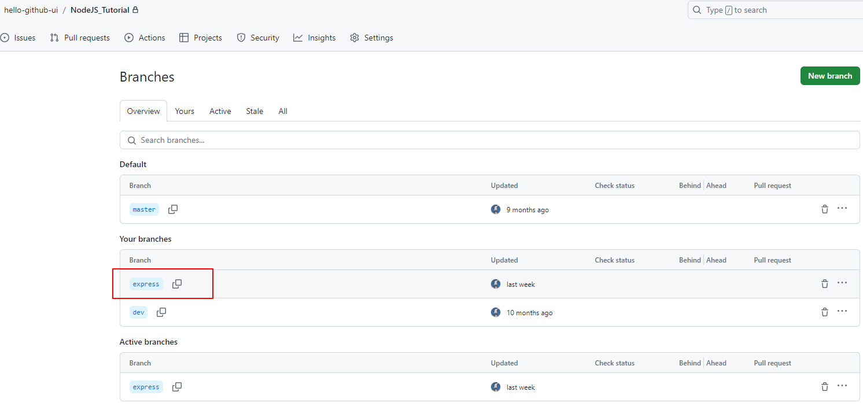Click the 9 months ago timestamp
The width and height of the screenshot is (863, 410).
528,210
